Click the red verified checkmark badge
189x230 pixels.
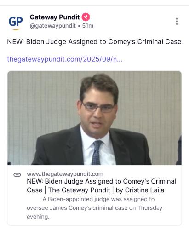(86, 17)
